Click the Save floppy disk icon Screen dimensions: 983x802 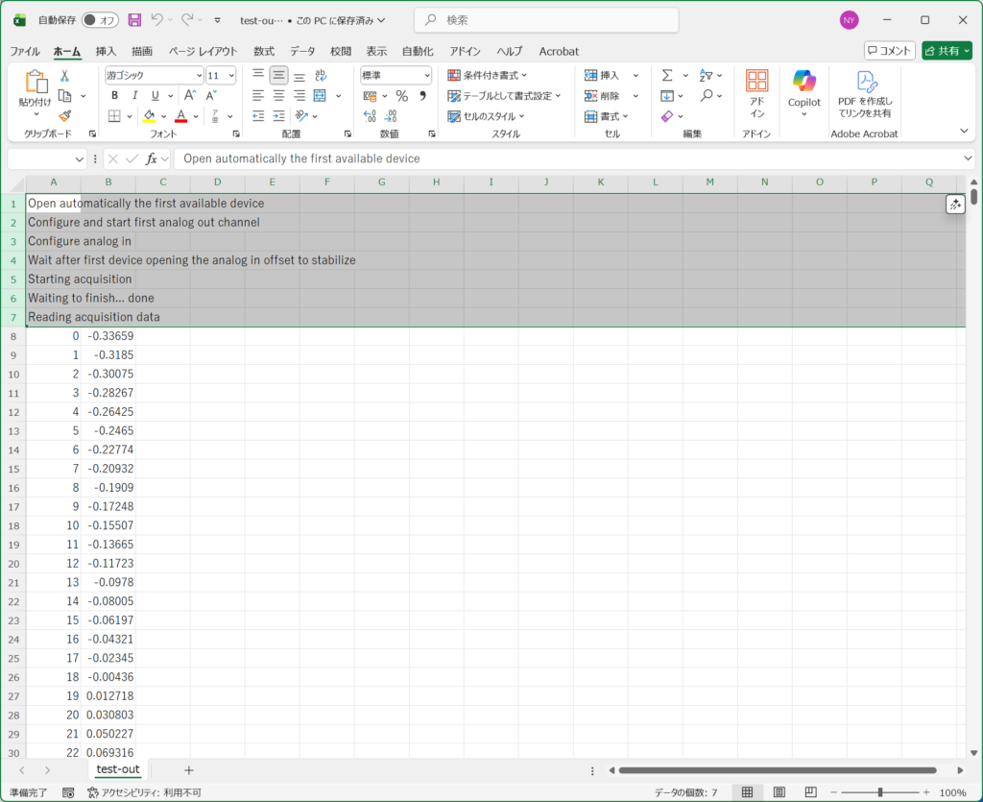tap(134, 19)
